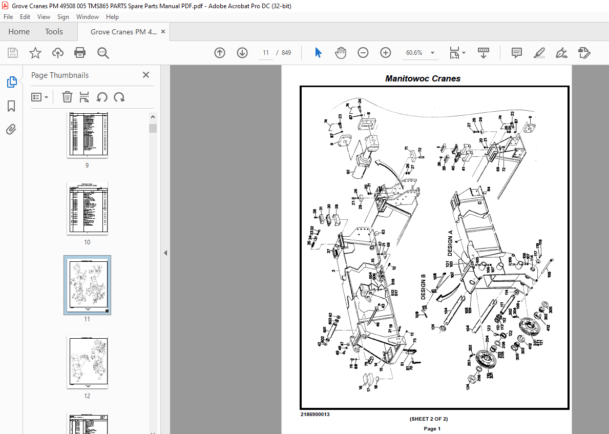Open thumbnail options menu dropdown
The height and width of the screenshot is (434, 609).
(x=39, y=97)
